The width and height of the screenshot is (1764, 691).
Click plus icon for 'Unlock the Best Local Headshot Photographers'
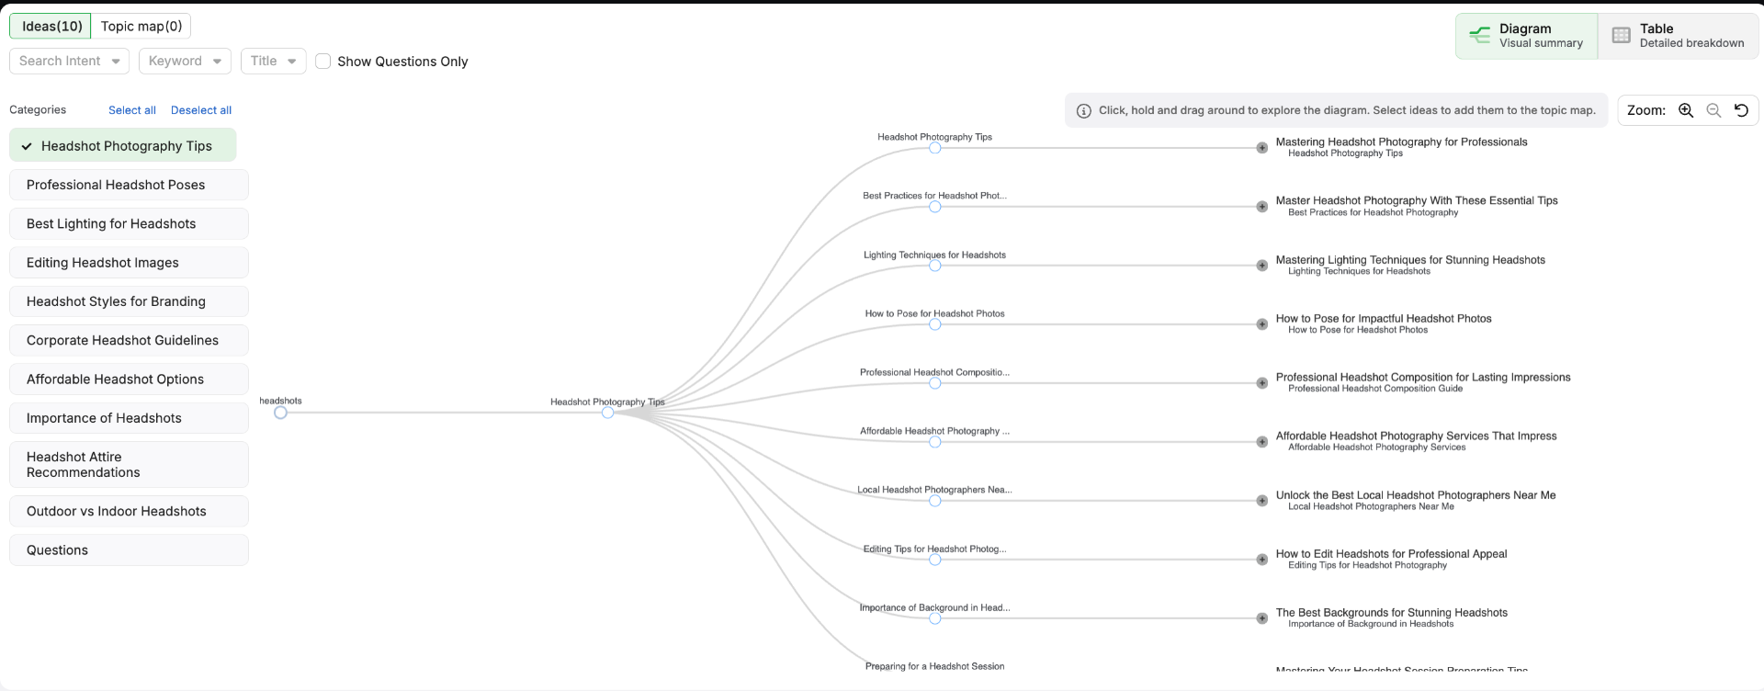1262,501
